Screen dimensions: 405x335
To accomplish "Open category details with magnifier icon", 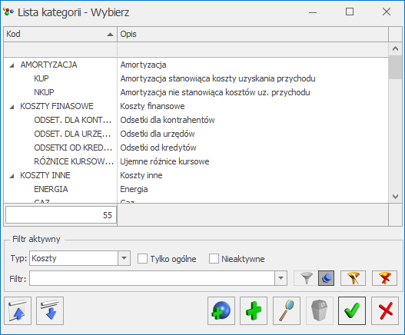I will (287, 310).
